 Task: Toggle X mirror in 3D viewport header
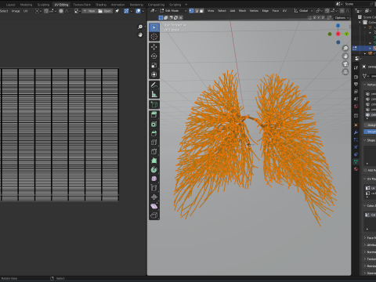tap(314, 18)
